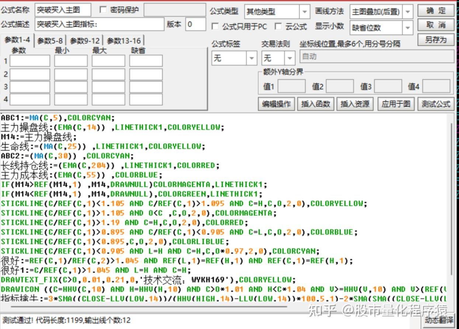Tick the 密码保护 checkbox
Screen dimensions: 459x329
103,10
